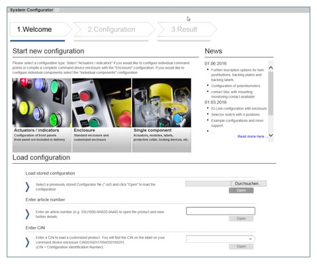Click Open button below the CIN field
The image size is (317, 264).
(x=241, y=246)
